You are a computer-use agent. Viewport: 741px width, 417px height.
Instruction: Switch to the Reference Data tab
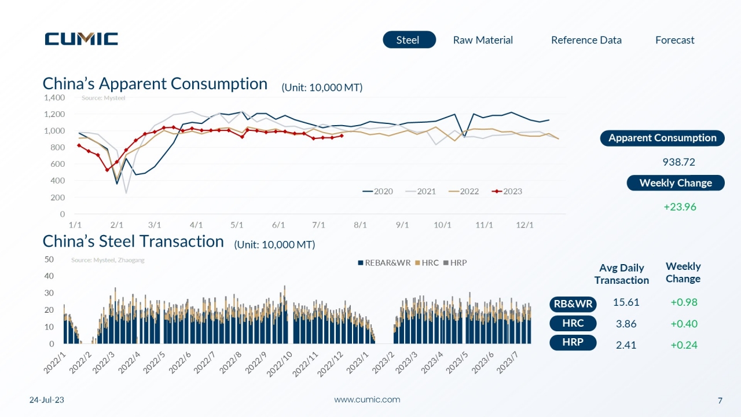point(586,40)
